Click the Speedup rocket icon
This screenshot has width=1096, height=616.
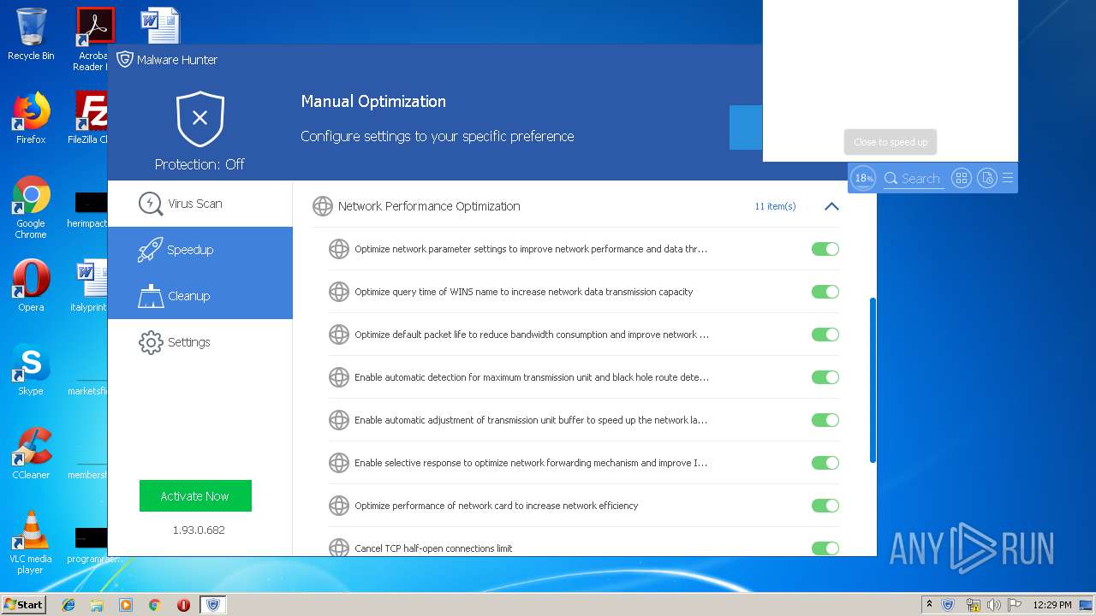tap(151, 250)
